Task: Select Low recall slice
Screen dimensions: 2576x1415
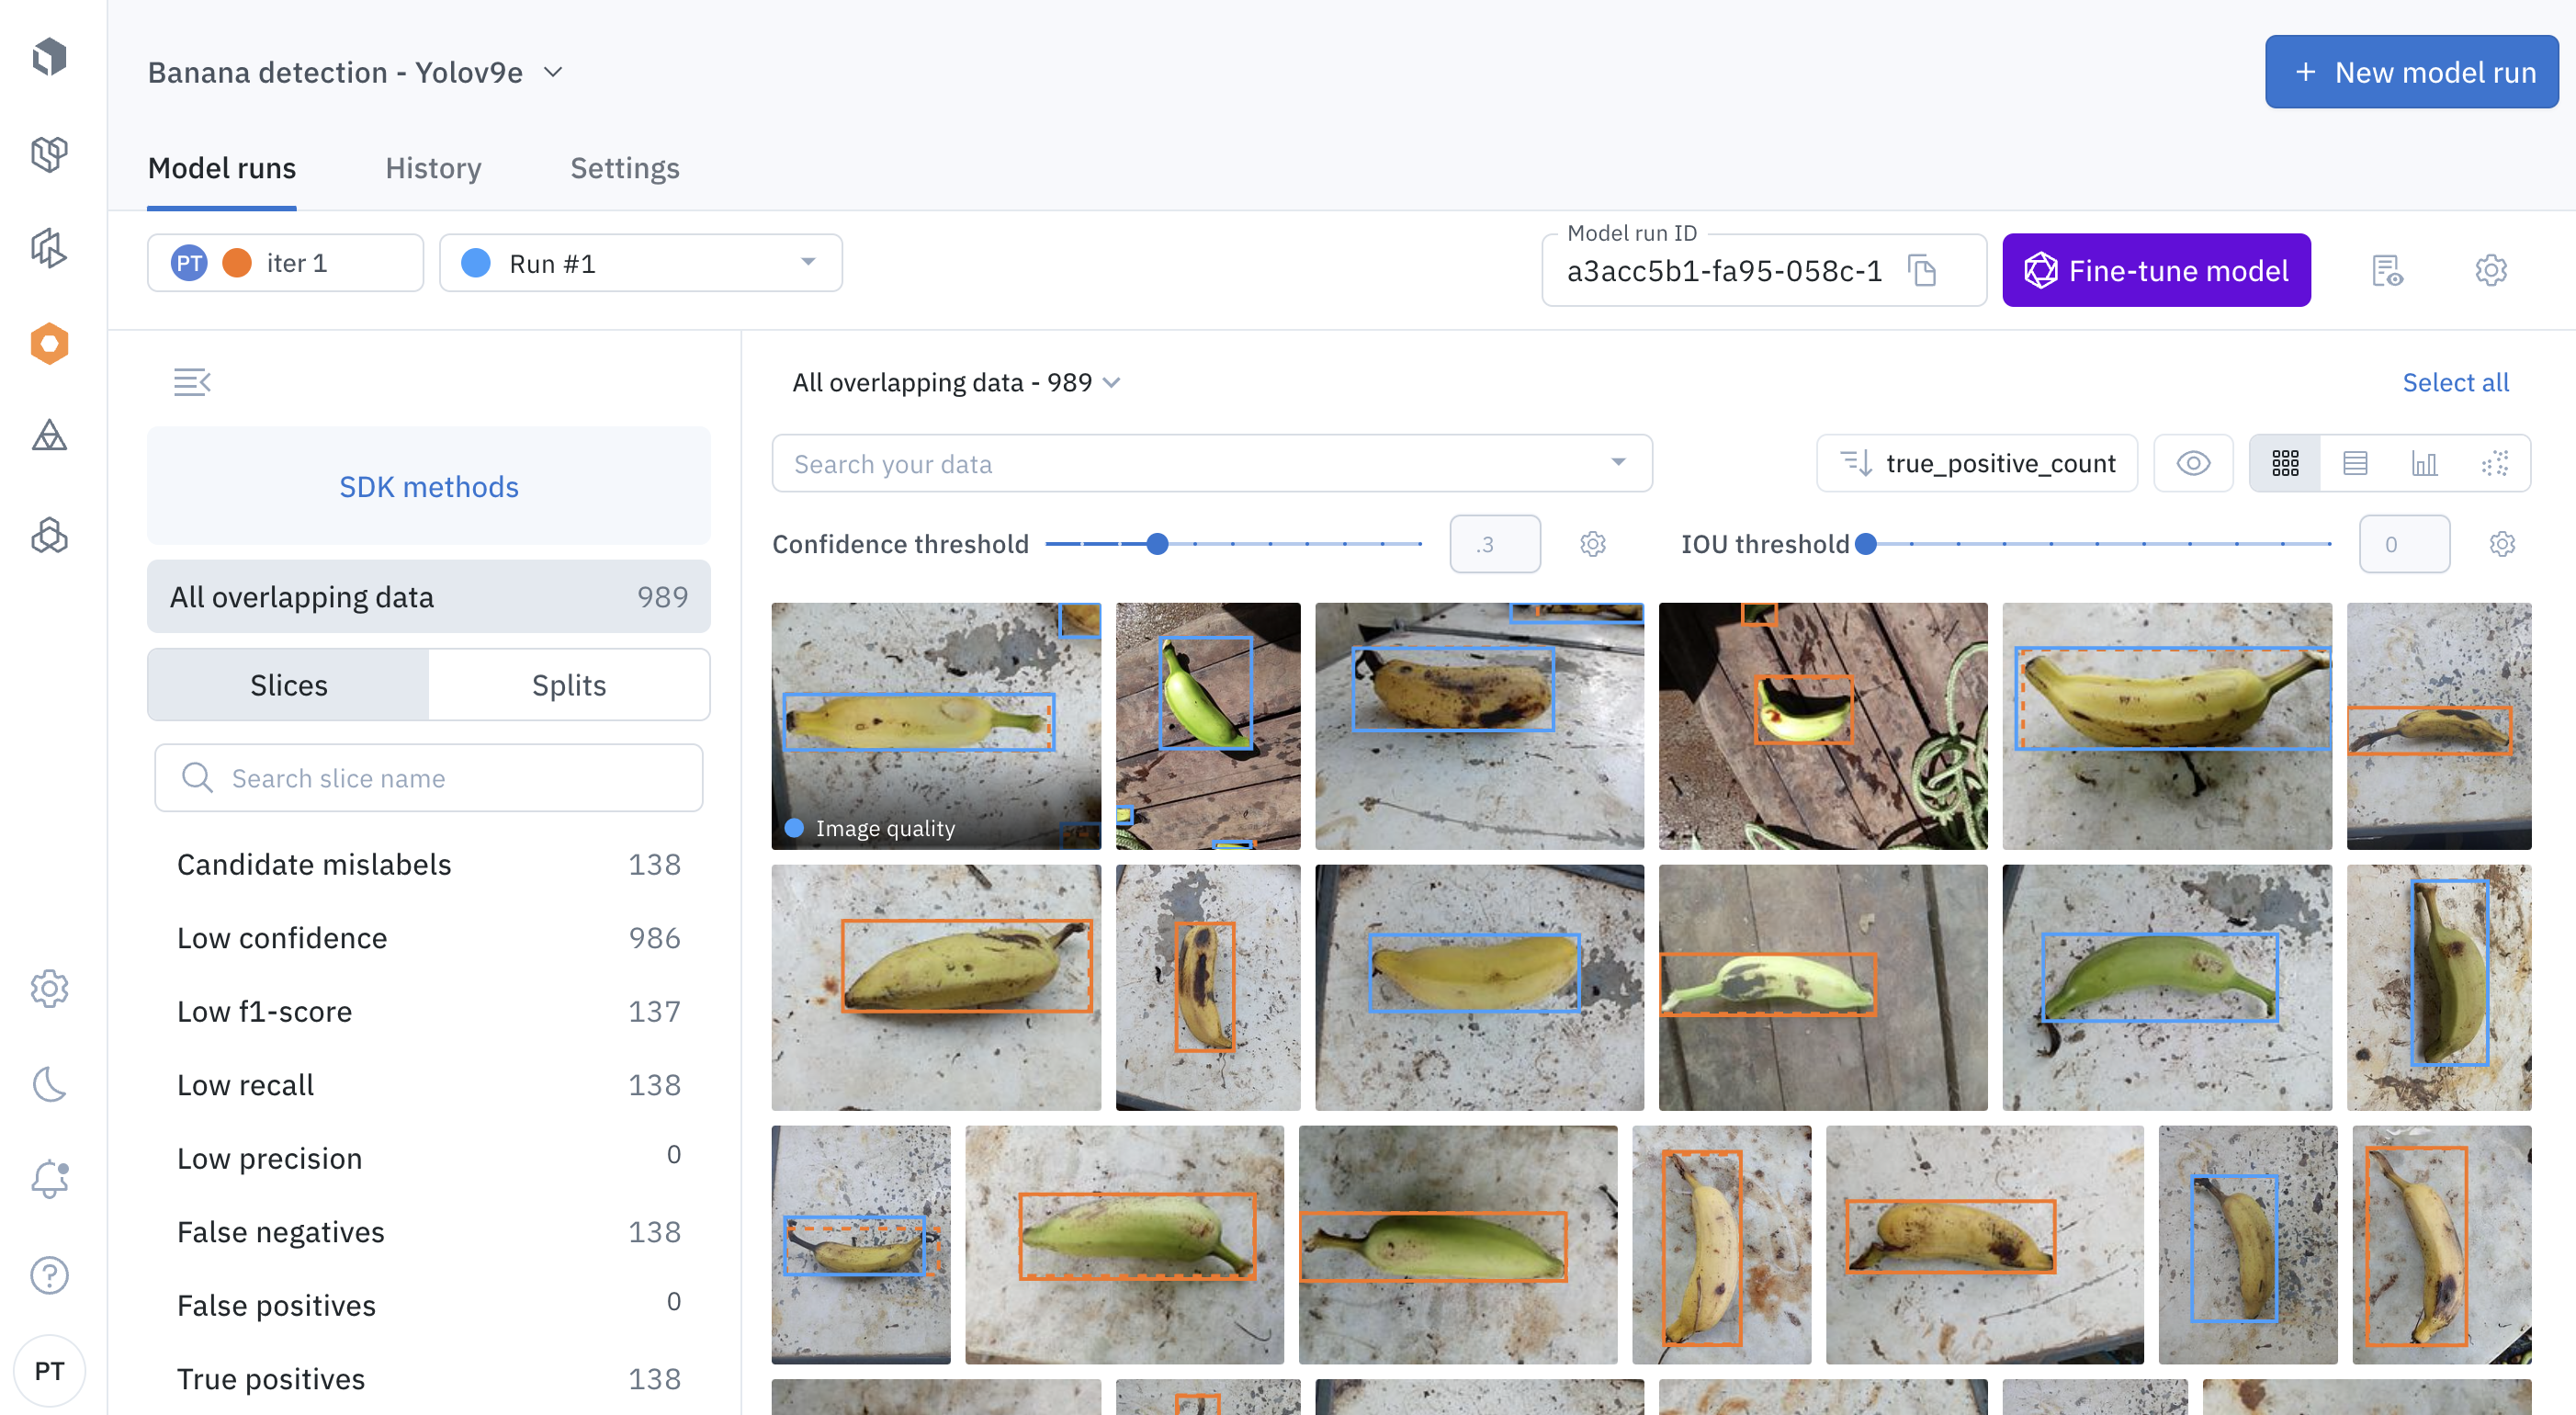Action: coord(428,1085)
